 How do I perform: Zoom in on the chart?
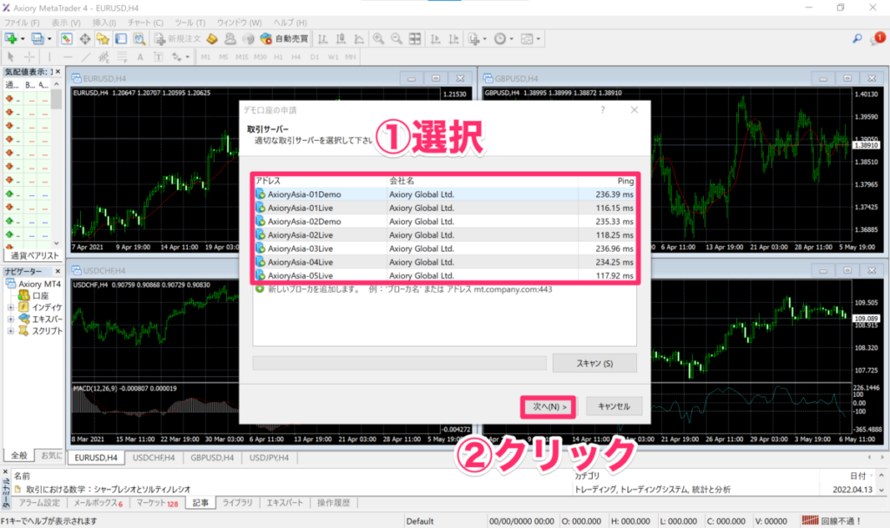[378, 38]
